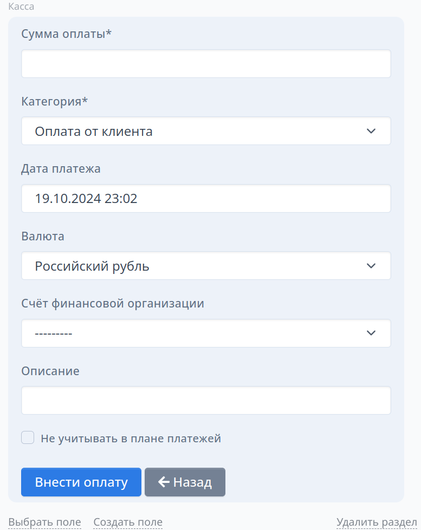This screenshot has width=421, height=530.
Task: Focus the Описание text field
Action: coord(206,401)
